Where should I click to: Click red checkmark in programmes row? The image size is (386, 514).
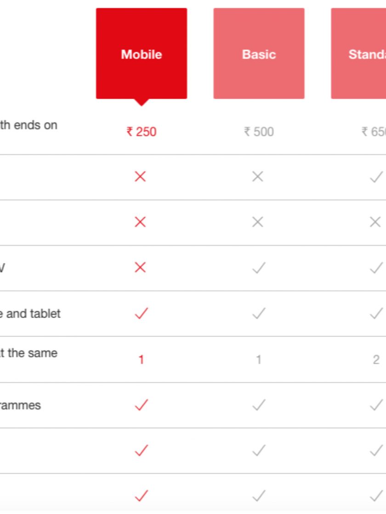(141, 405)
